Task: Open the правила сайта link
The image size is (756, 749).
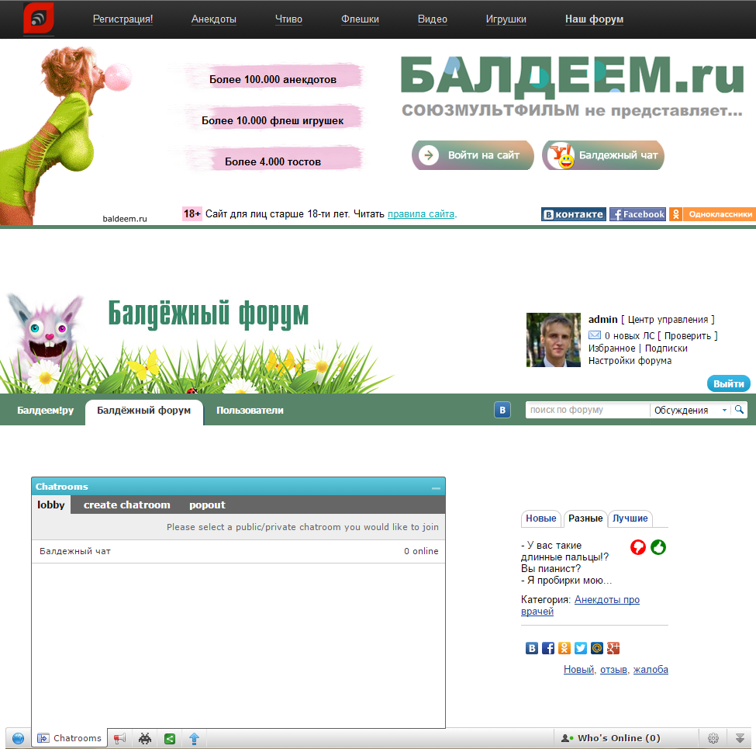Action: pos(421,213)
